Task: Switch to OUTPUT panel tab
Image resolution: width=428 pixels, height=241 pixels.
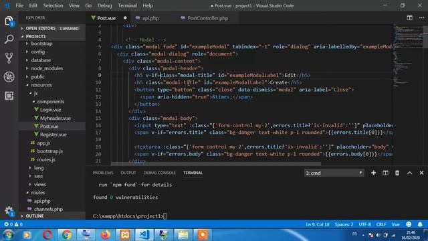Action: pyautogui.click(x=128, y=173)
